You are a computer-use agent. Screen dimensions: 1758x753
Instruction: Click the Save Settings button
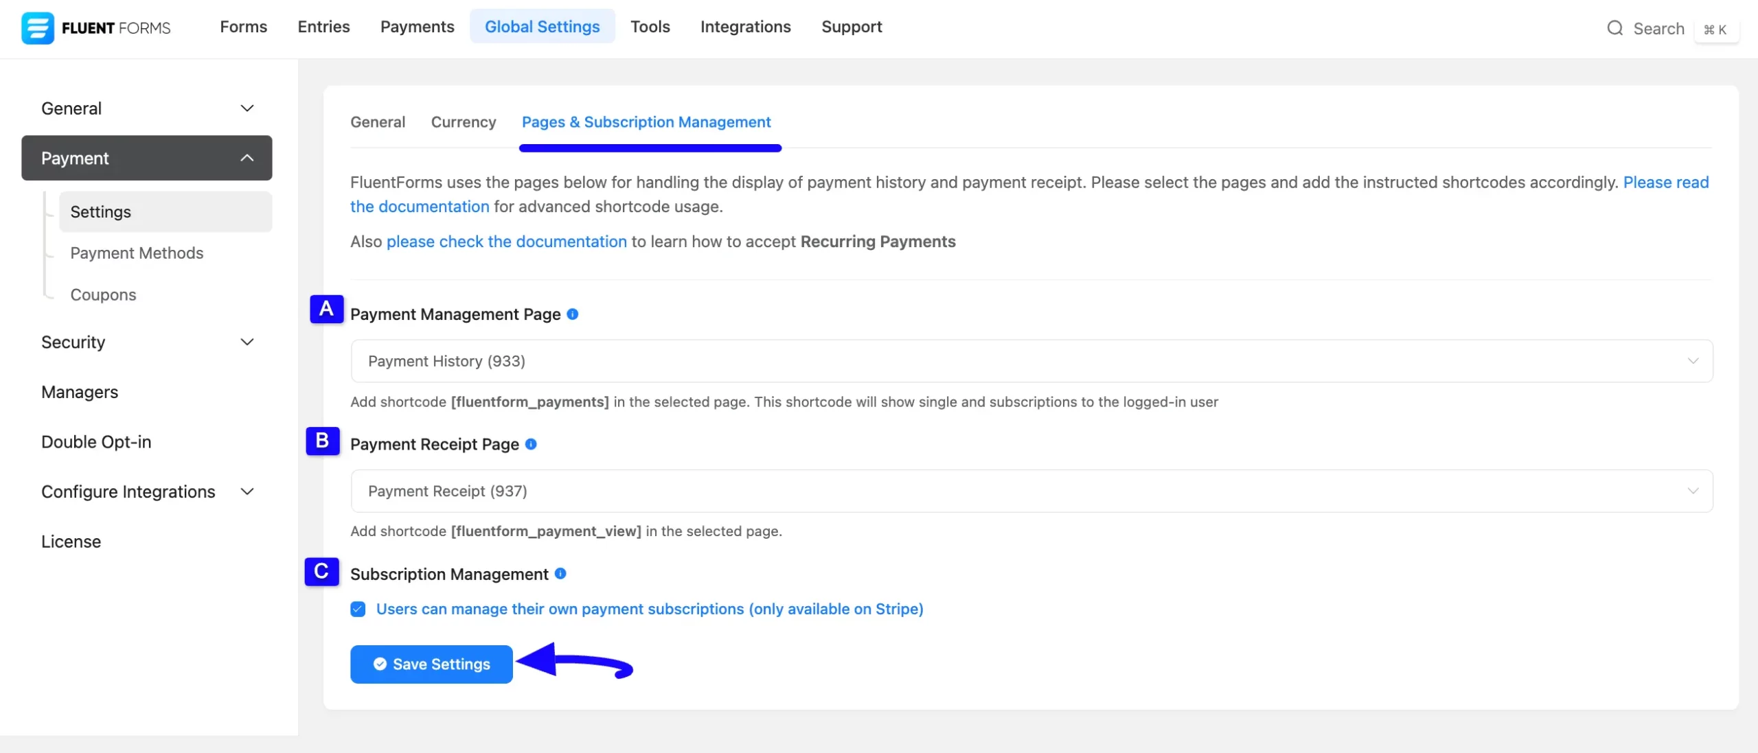(x=431, y=664)
